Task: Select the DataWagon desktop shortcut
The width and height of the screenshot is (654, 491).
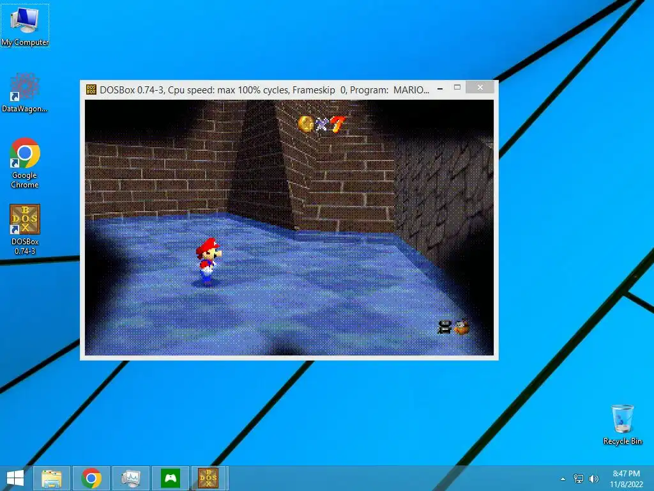Action: (x=25, y=93)
